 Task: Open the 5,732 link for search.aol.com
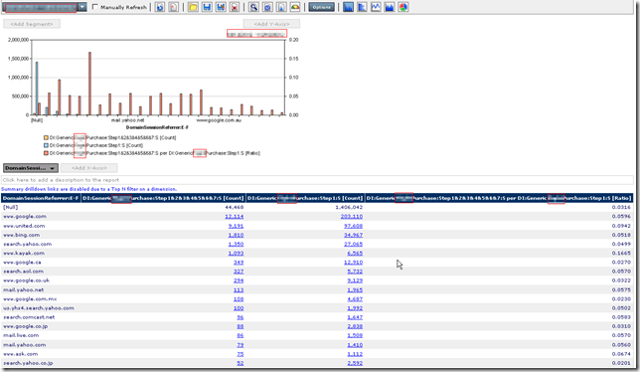(x=355, y=272)
